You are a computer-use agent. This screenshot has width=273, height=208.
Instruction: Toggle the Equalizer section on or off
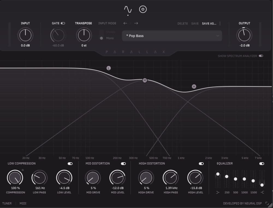point(261,163)
